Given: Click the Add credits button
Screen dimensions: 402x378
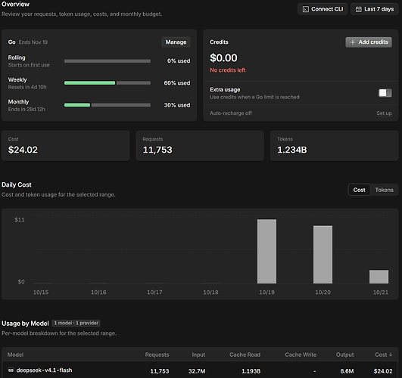Looking at the screenshot, I should 369,42.
